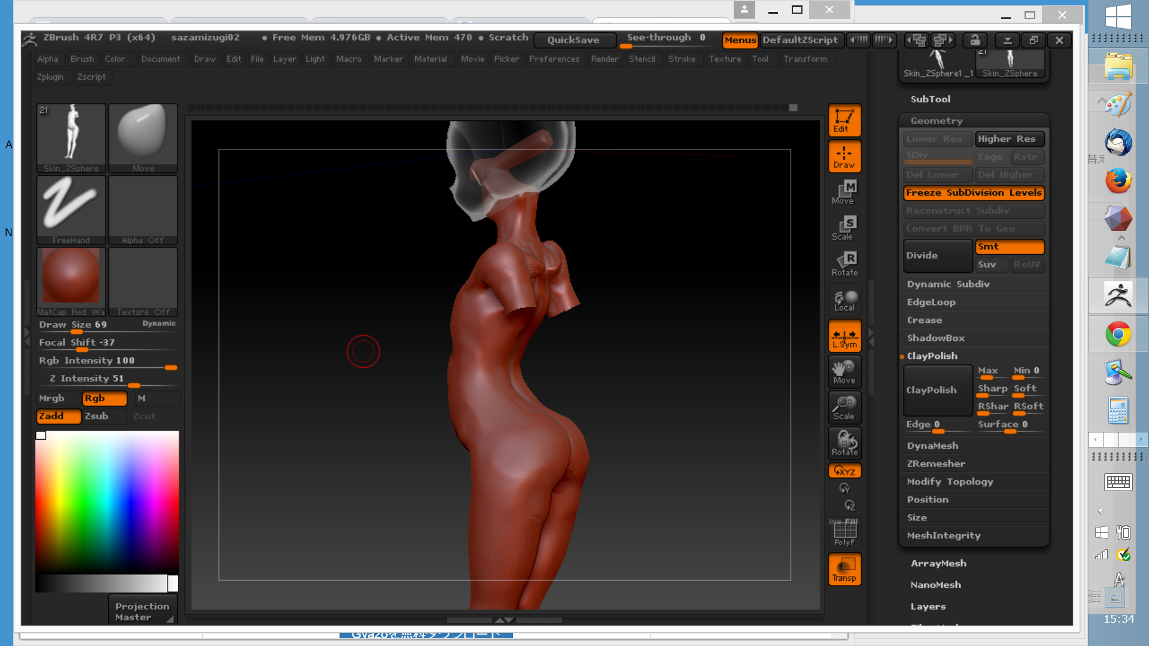
Task: Click the QuickSave button
Action: 573,40
